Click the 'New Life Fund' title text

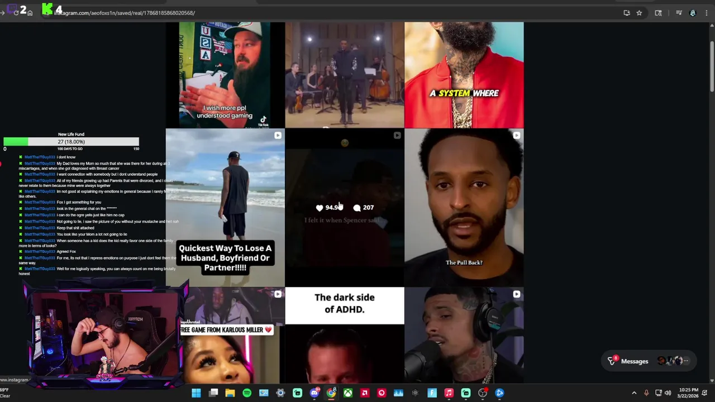[71, 135]
